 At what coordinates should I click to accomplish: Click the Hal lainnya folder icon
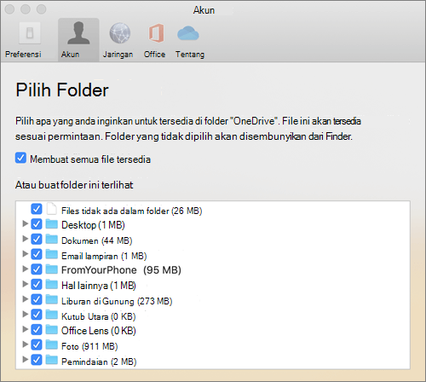(52, 284)
